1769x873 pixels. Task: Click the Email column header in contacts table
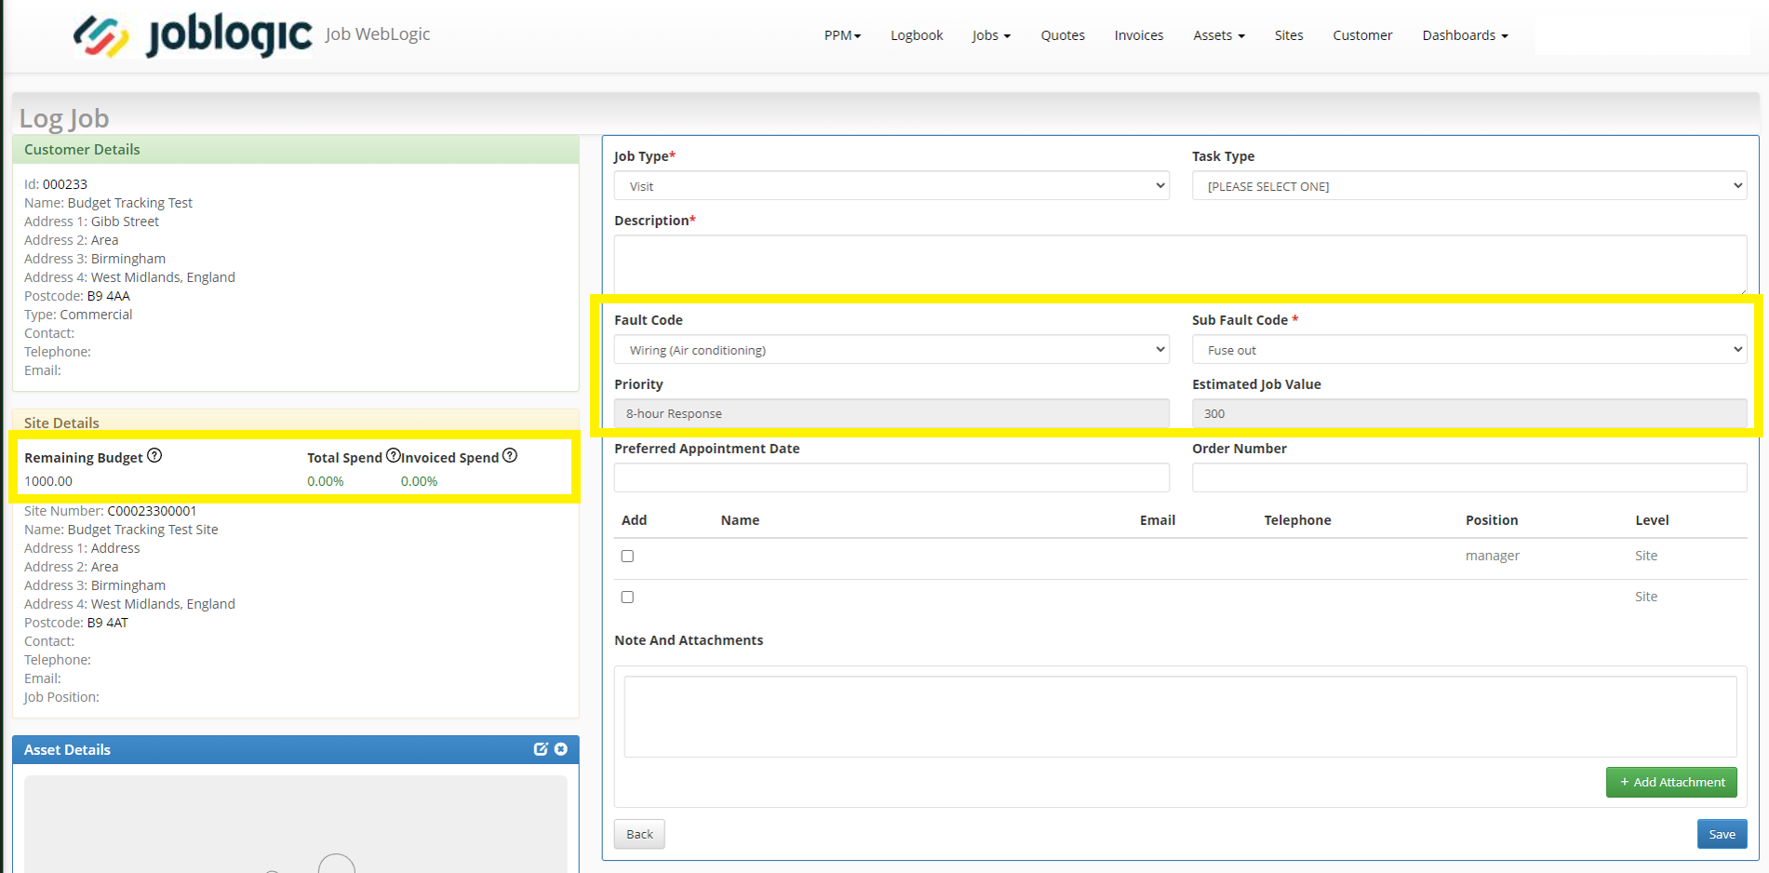[1158, 520]
